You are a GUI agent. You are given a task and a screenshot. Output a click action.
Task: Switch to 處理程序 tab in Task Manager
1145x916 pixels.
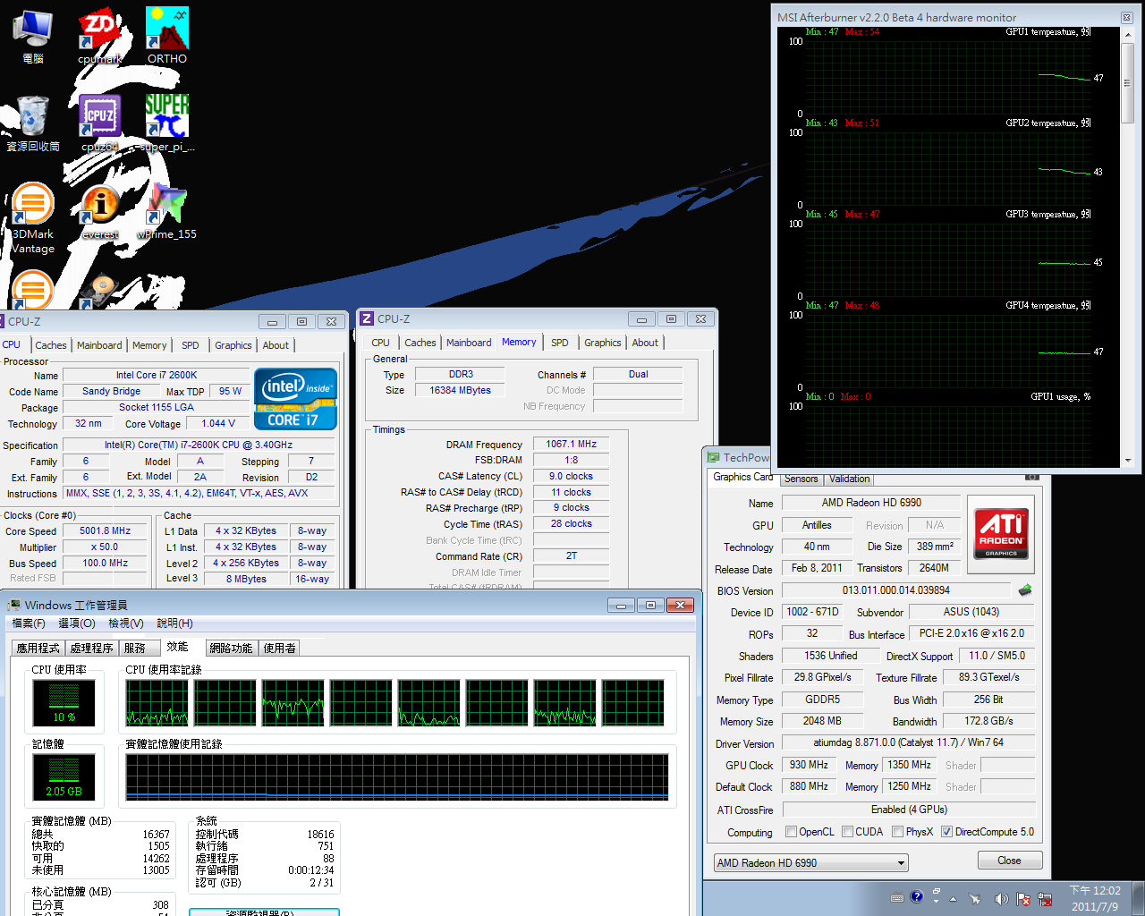(92, 649)
